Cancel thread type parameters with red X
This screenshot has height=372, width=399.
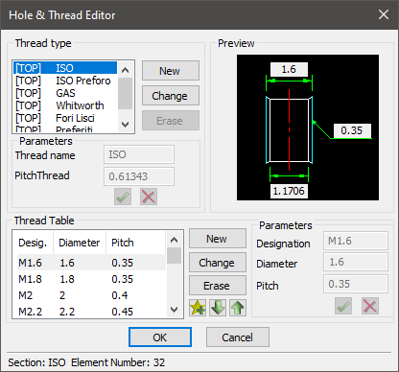point(149,197)
